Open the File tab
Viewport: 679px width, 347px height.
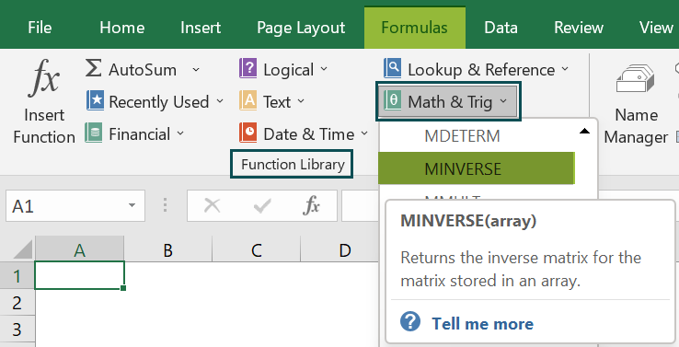point(40,28)
